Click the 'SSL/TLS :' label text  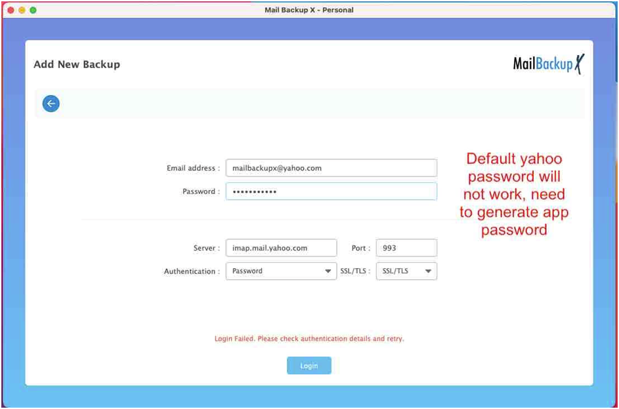coord(355,271)
